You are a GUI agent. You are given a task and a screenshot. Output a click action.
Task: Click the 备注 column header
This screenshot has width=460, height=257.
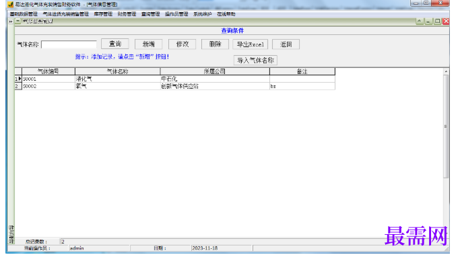click(x=302, y=71)
